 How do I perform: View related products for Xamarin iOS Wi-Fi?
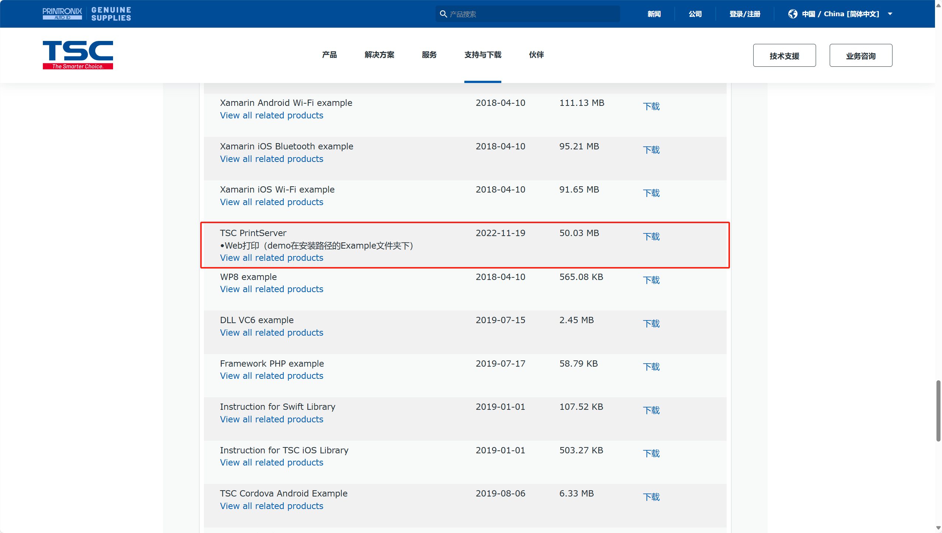point(272,202)
